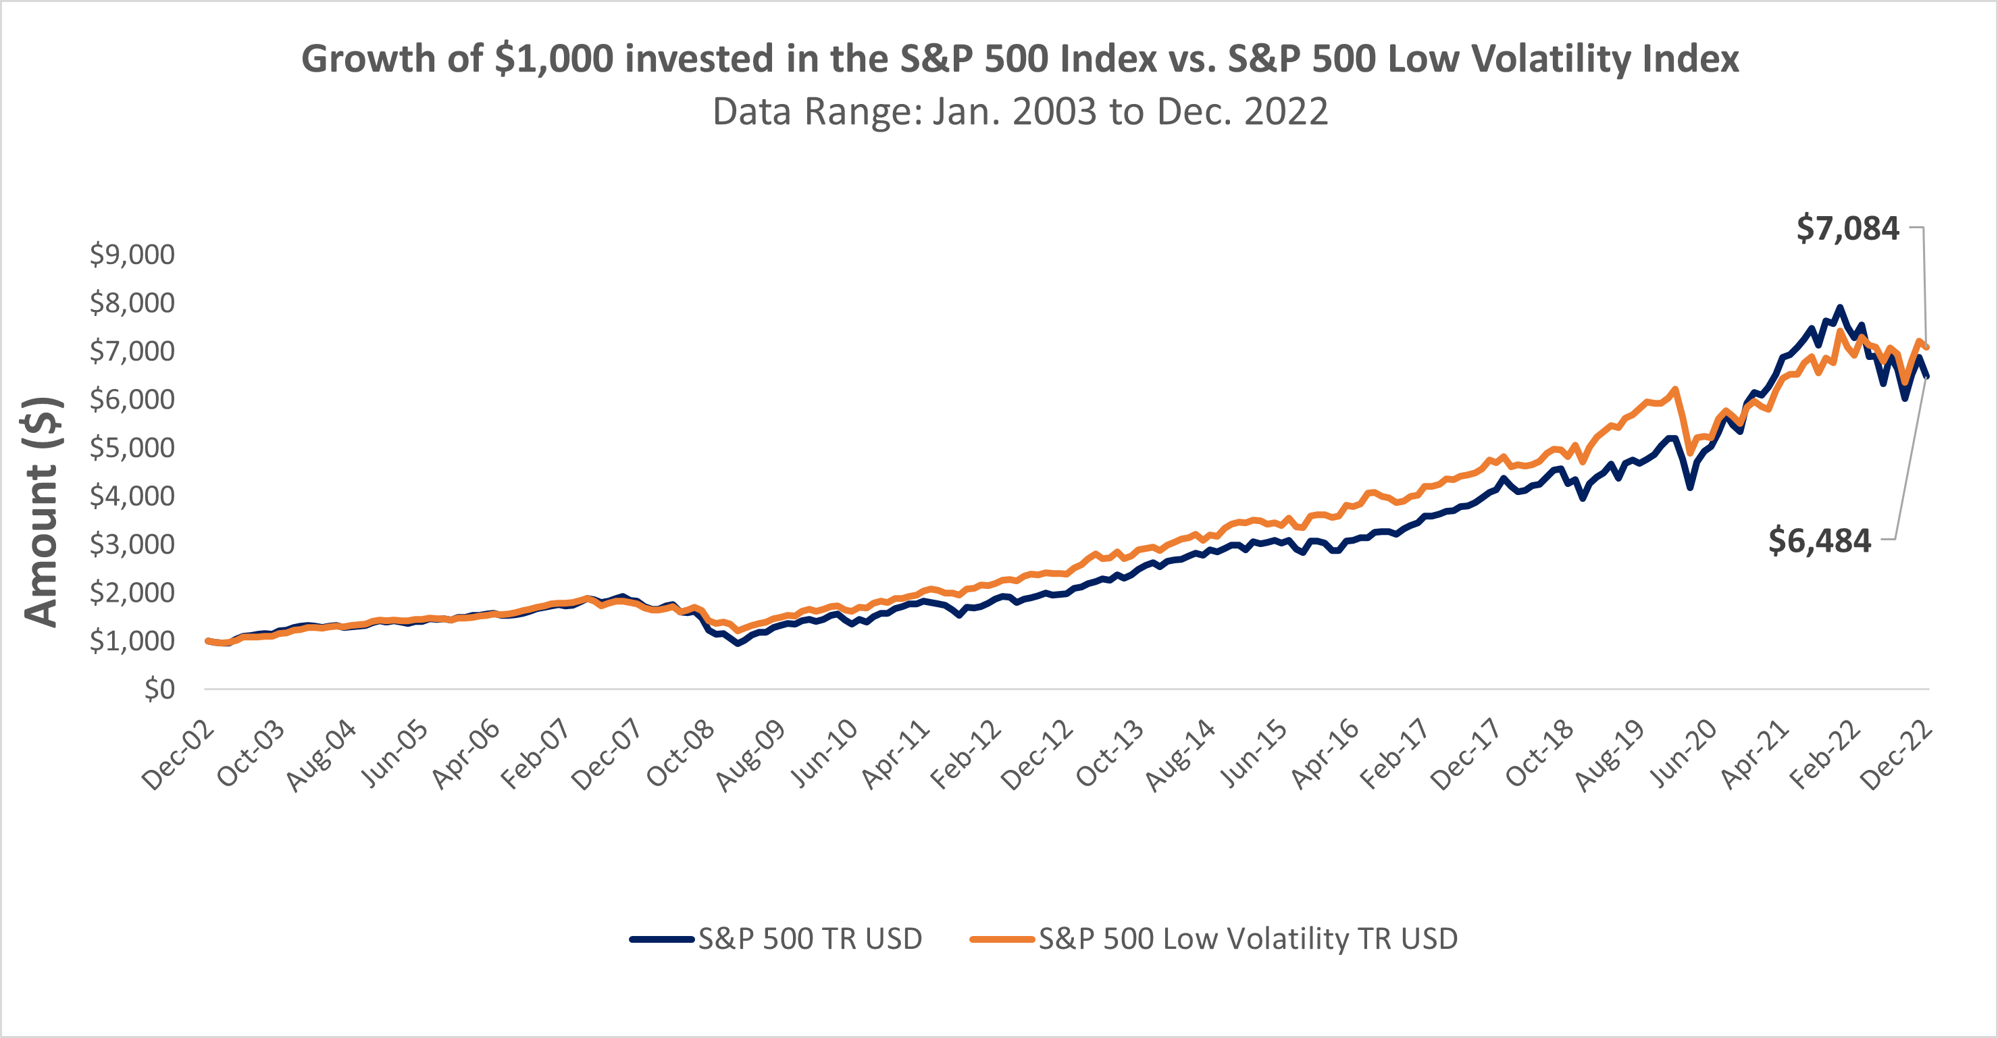
Task: Click the $9,000 y-axis label
Action: (x=132, y=255)
